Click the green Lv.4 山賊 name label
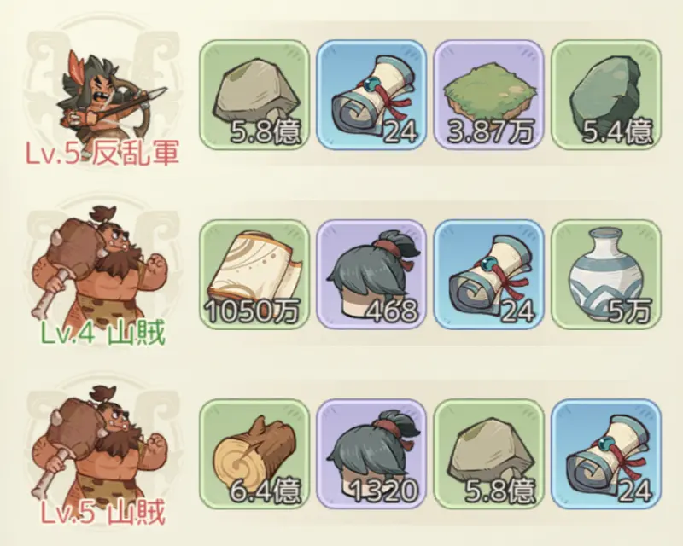 [102, 334]
